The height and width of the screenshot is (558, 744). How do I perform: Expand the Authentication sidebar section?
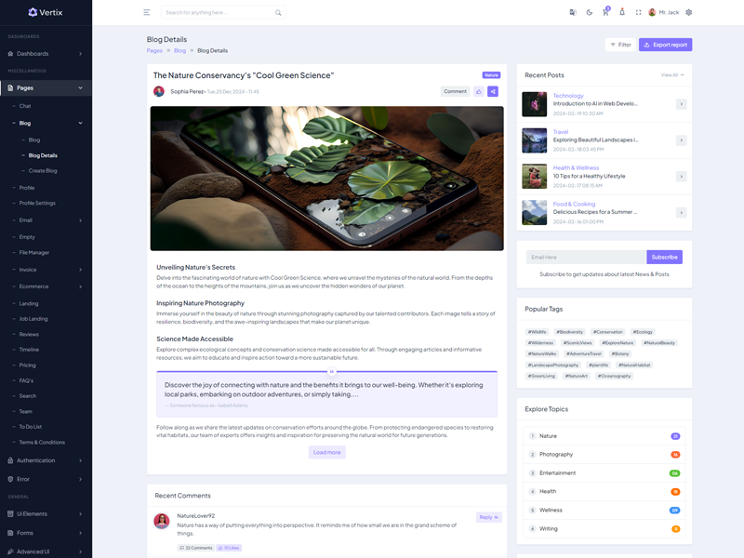(46, 460)
